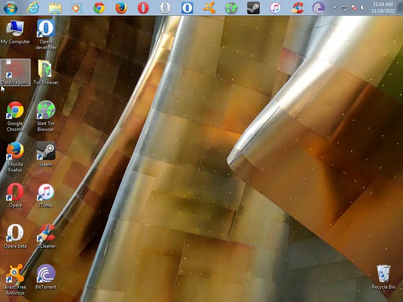Image resolution: width=403 pixels, height=302 pixels.
Task: Select the Opera beta desktop shortcut
Action: [x=15, y=236]
